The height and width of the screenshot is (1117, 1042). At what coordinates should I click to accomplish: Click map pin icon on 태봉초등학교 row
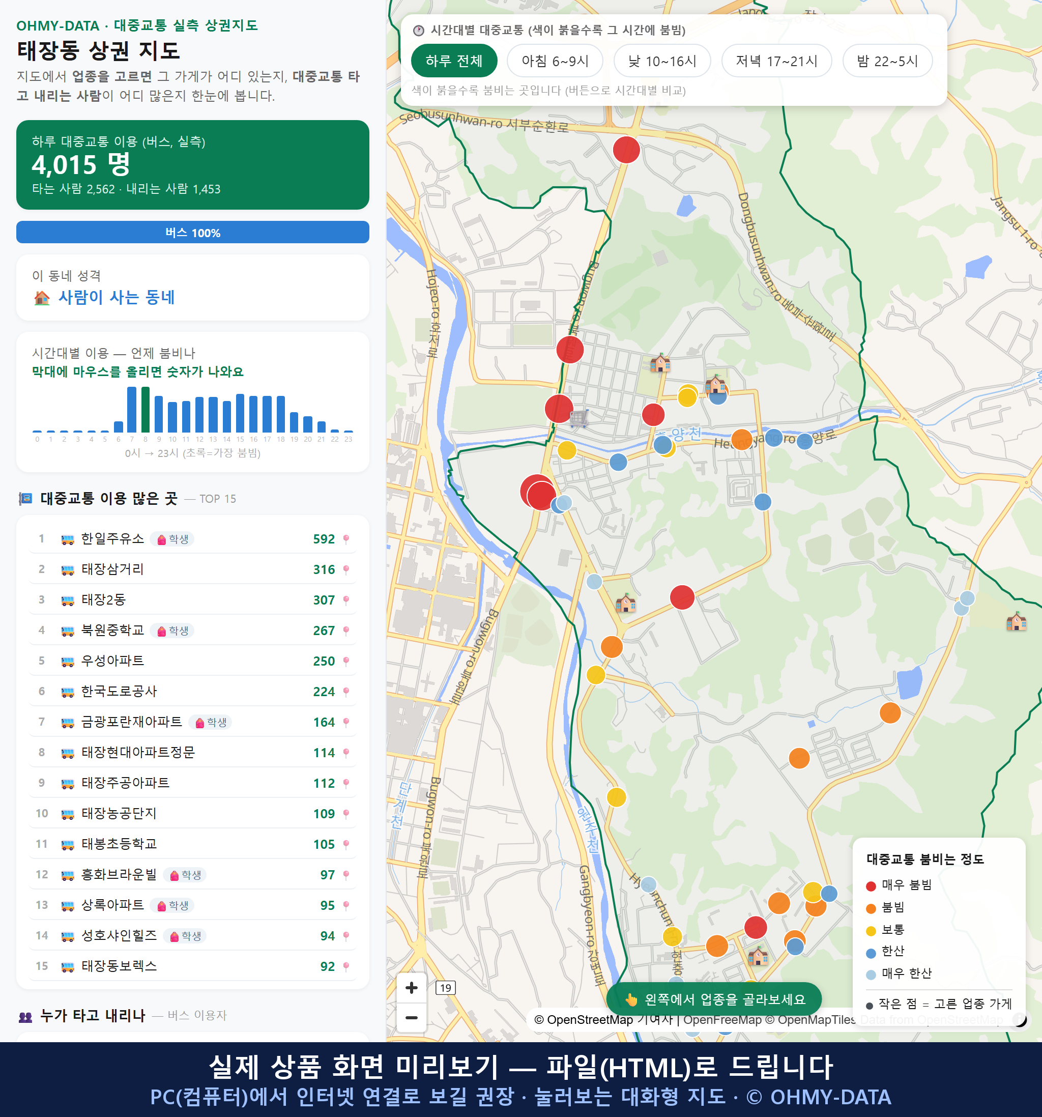(x=346, y=844)
